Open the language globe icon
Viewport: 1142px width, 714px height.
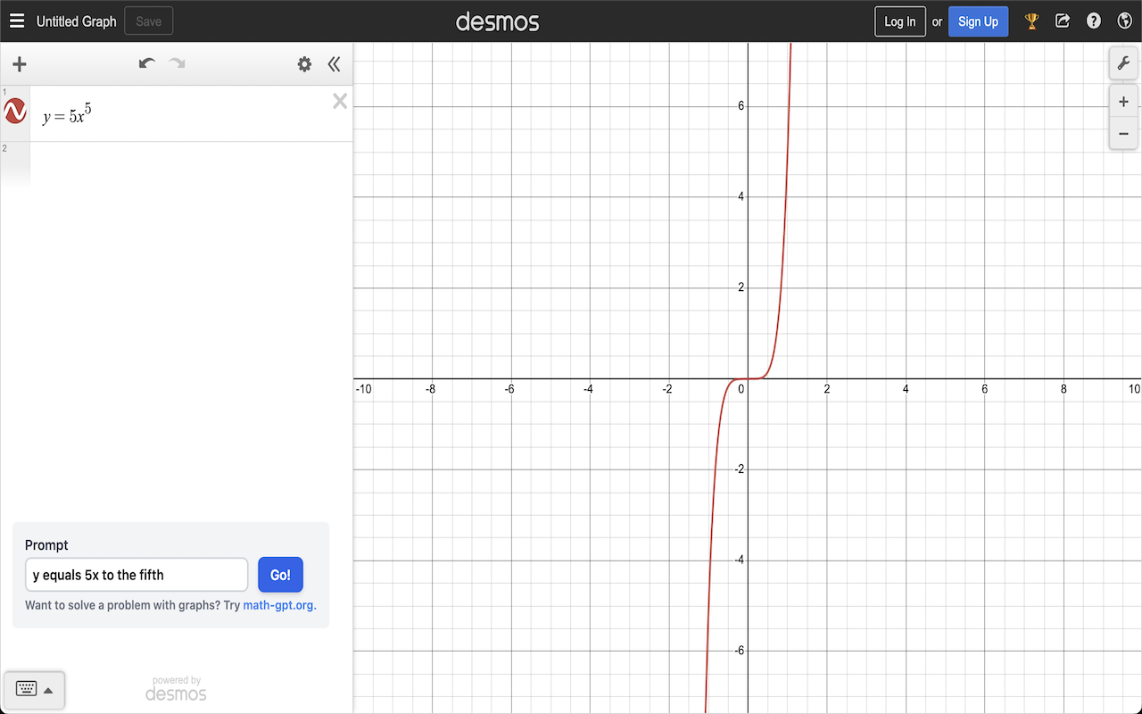[x=1124, y=21]
